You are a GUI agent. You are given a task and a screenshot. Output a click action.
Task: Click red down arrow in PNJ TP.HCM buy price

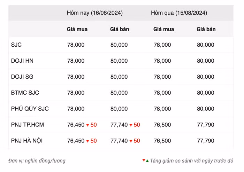point(87,125)
